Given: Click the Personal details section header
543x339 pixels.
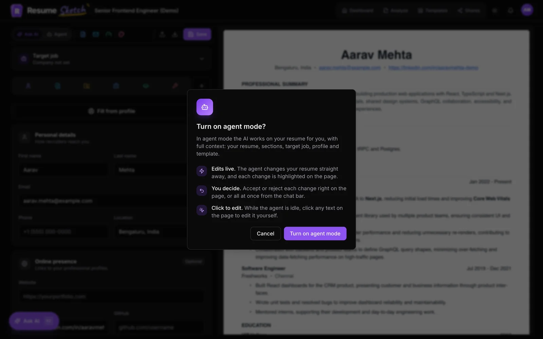Looking at the screenshot, I should click(55, 135).
